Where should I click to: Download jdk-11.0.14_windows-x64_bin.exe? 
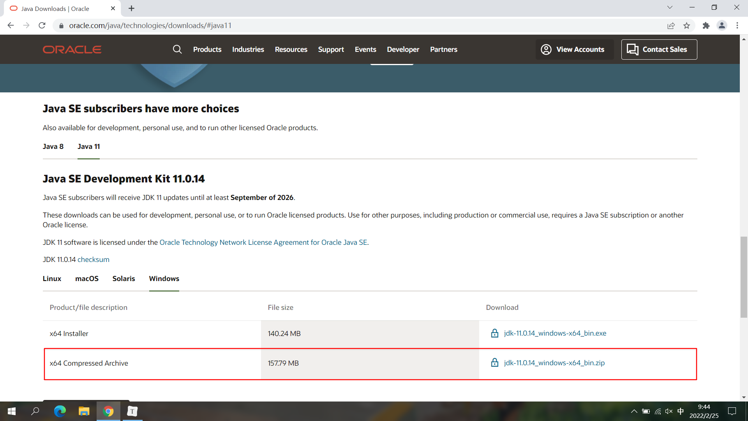555,333
